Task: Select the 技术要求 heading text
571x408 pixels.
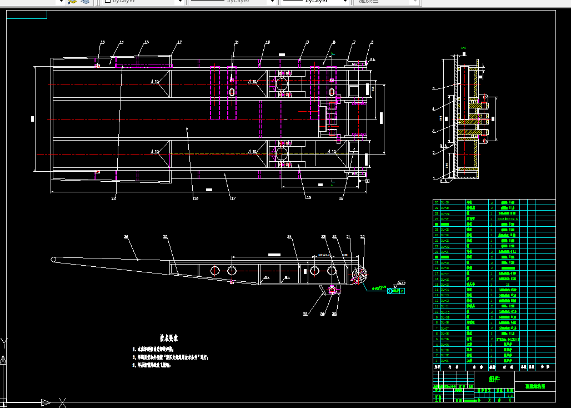Action: 169,338
